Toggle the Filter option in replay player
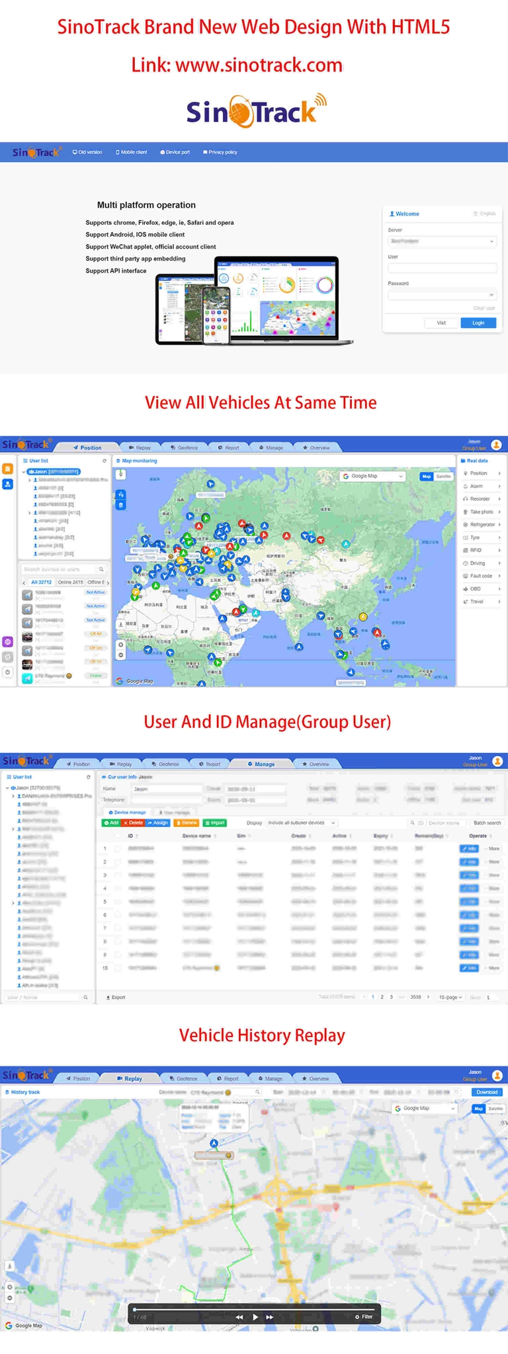Viewport: 508px width, 1354px height. (x=364, y=1317)
